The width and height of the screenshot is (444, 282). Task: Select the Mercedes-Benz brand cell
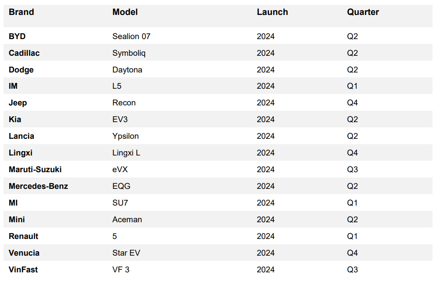[38, 186]
